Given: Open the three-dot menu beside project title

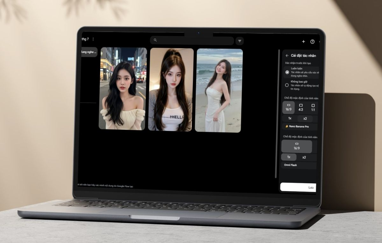Looking at the screenshot, I should (93, 39).
